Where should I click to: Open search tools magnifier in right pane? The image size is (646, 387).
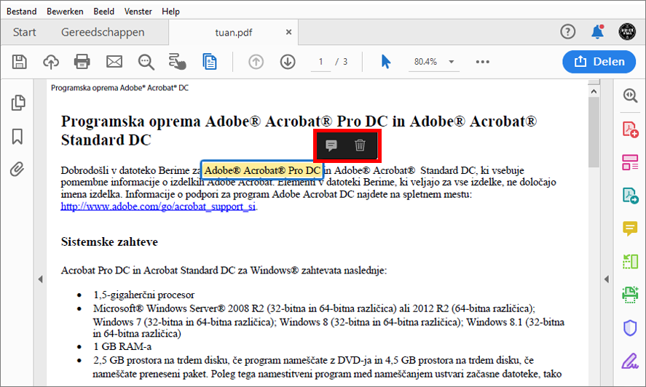pos(630,95)
